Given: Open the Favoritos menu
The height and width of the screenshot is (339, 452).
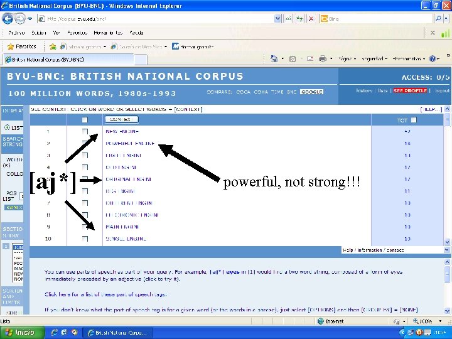Looking at the screenshot, I should click(x=77, y=33).
